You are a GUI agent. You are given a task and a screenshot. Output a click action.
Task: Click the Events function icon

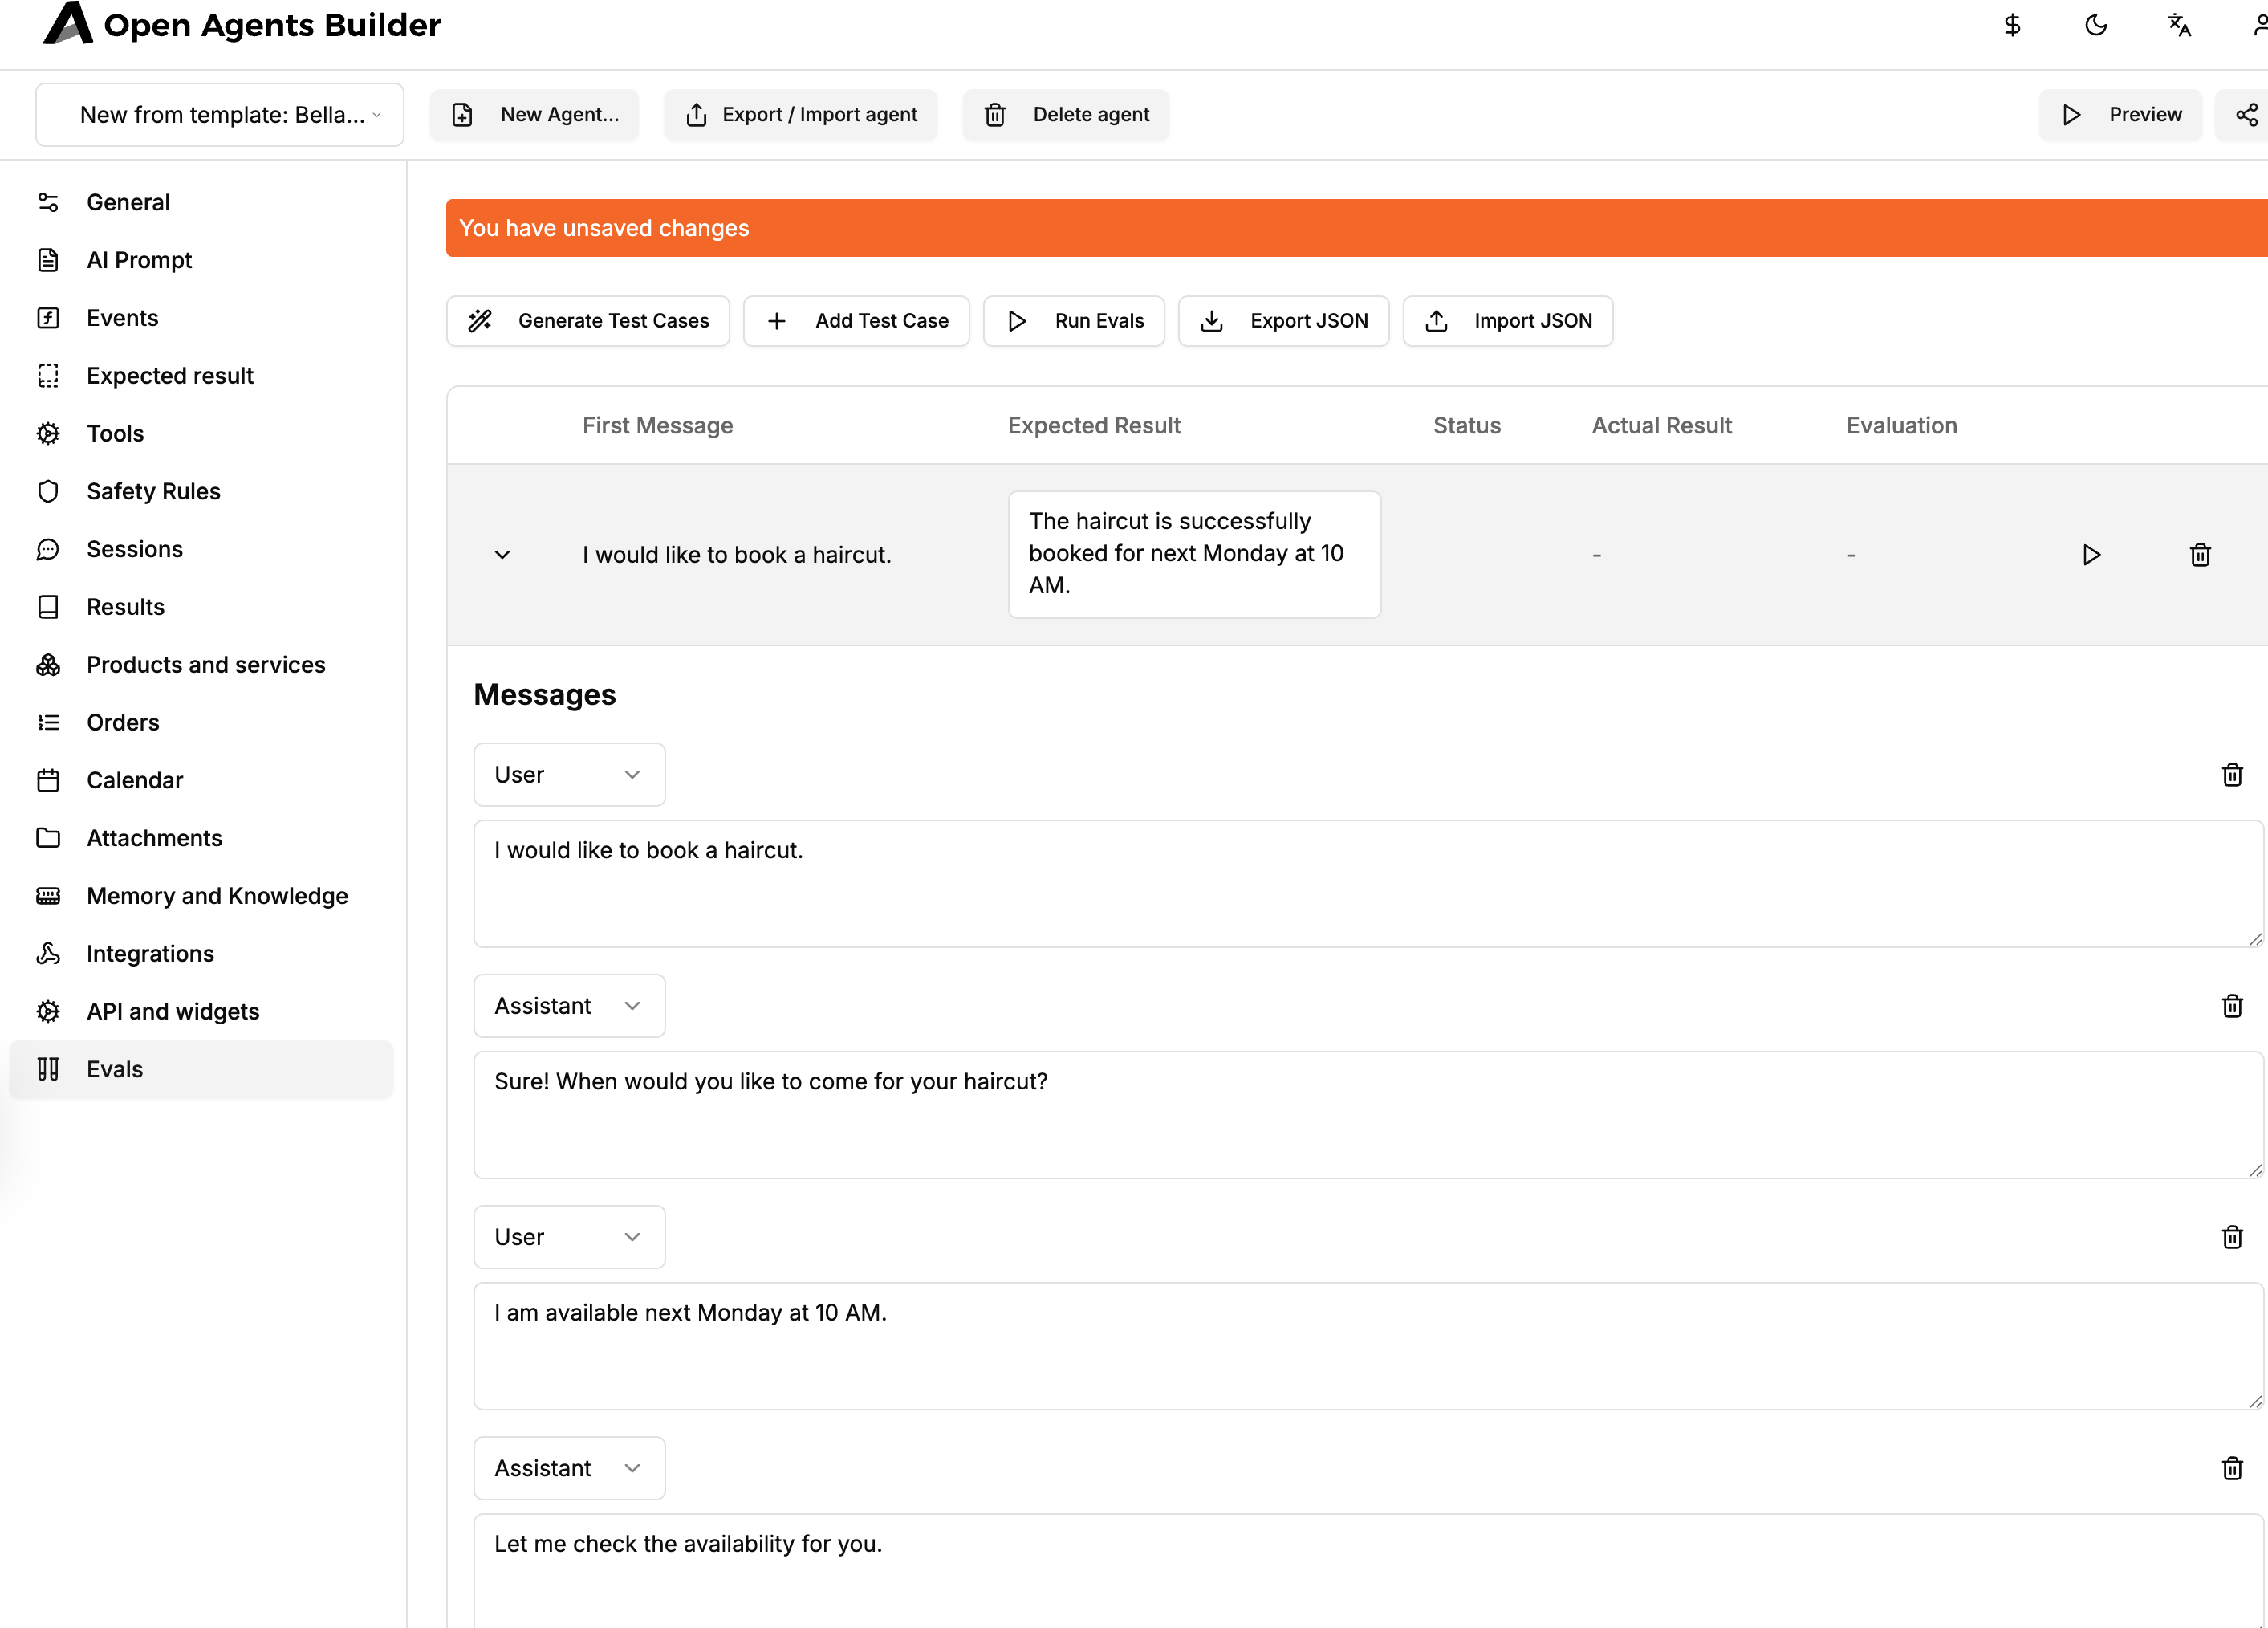(x=48, y=318)
